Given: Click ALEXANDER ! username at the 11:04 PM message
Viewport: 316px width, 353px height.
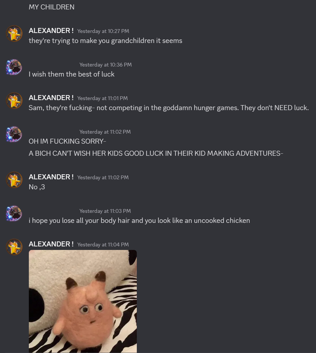Looking at the screenshot, I should [51, 244].
